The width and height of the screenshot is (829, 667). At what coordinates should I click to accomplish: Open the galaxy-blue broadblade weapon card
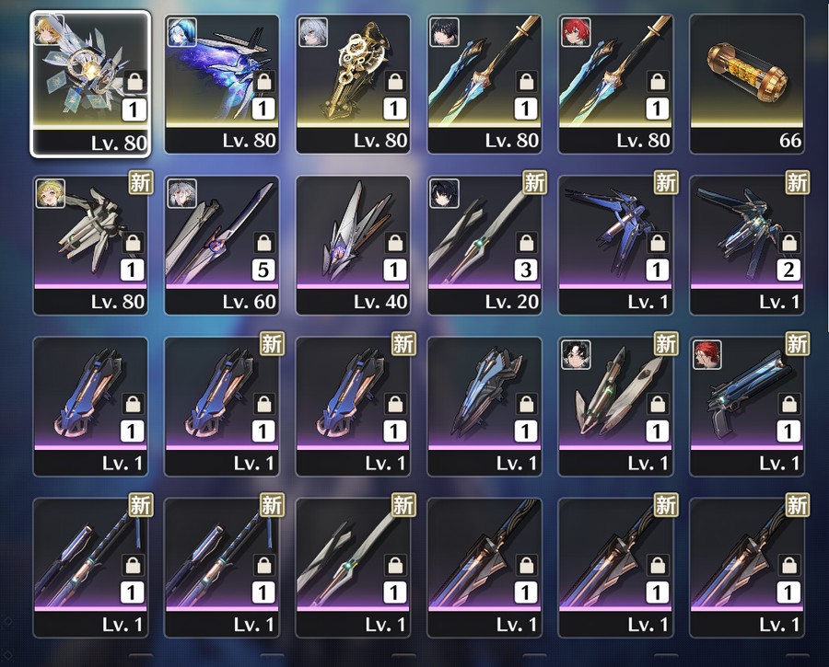[221, 84]
